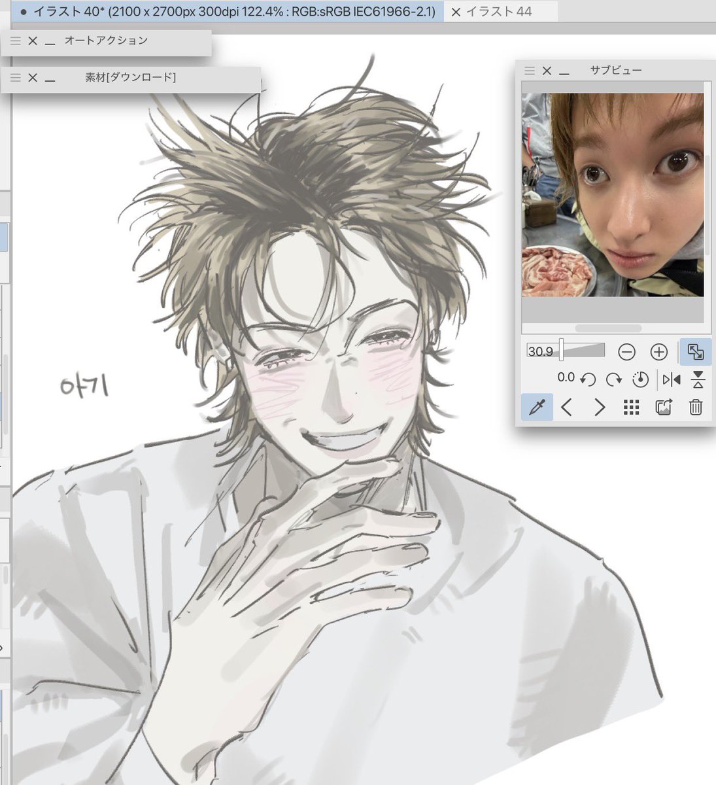The image size is (716, 785).
Task: Minimize the サブビュー panel
Action: tap(564, 72)
